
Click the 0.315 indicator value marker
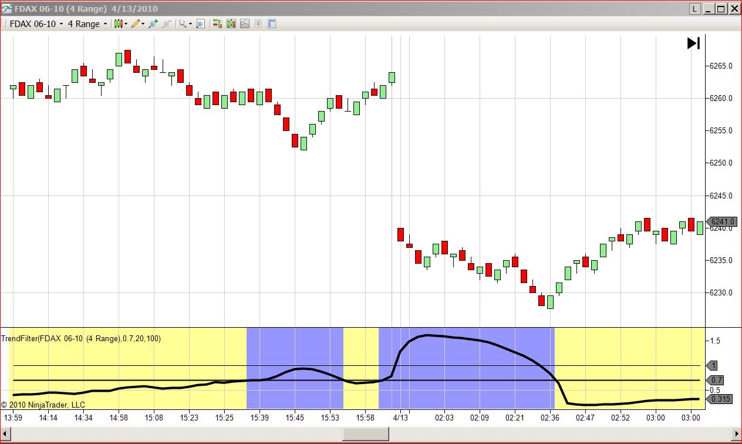click(720, 399)
